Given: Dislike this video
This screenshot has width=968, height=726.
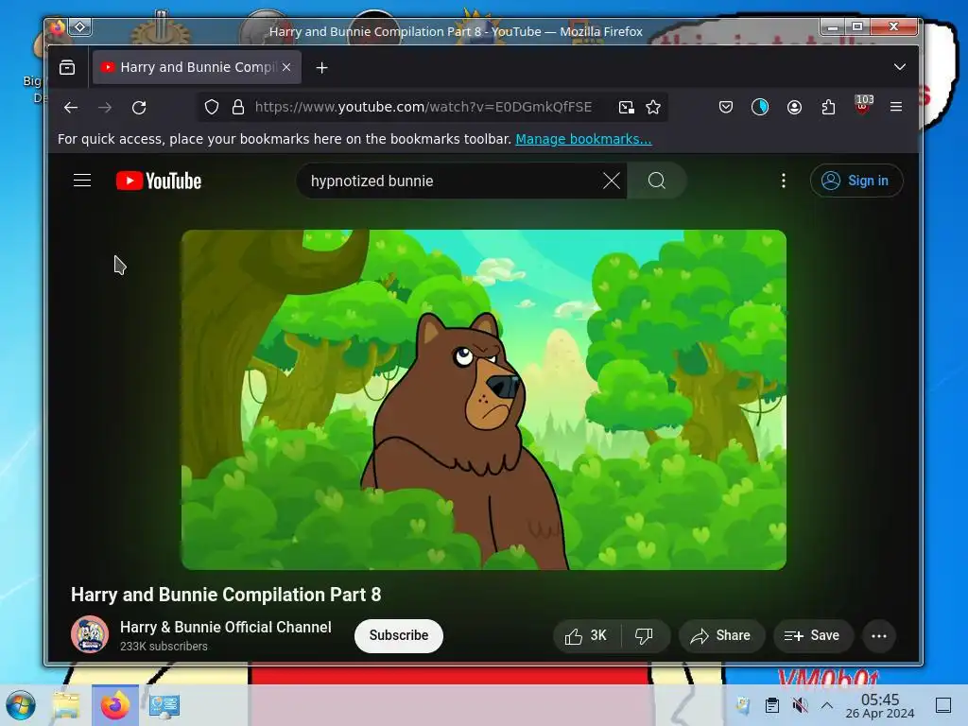Looking at the screenshot, I should [645, 636].
